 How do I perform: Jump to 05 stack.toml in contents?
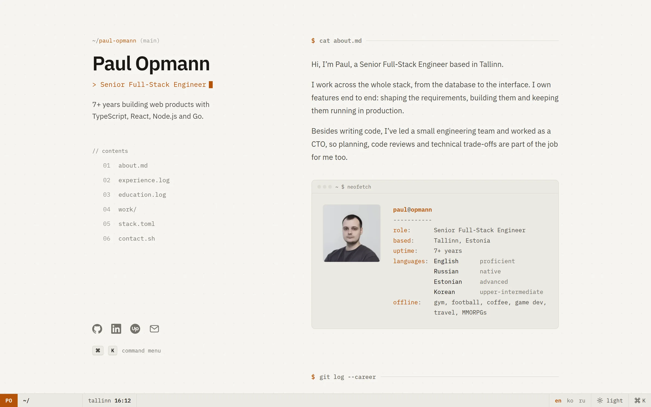(x=129, y=224)
